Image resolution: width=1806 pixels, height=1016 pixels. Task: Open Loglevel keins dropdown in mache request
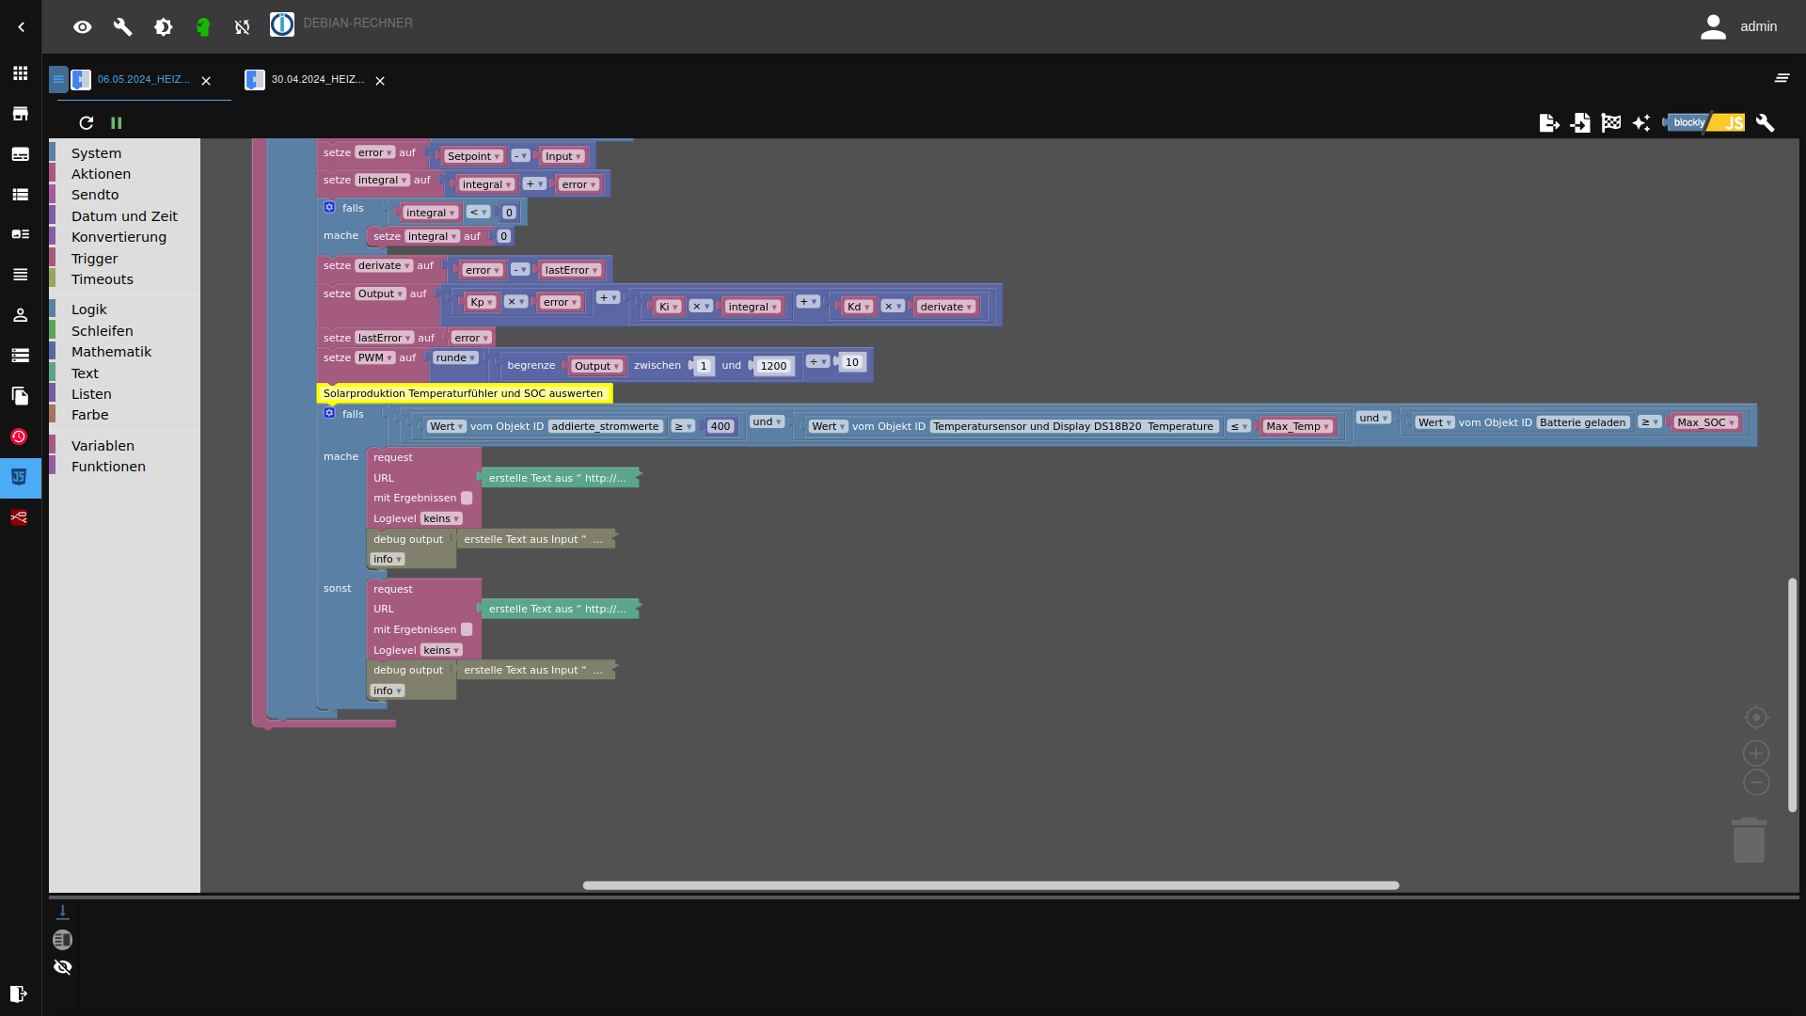tap(440, 519)
